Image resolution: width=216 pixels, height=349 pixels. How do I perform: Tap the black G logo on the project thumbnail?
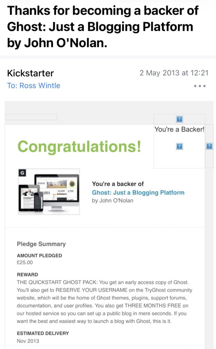coord(22,173)
